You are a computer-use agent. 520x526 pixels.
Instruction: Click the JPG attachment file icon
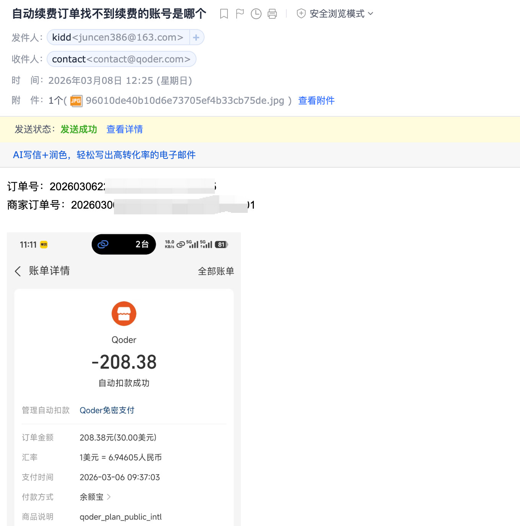76,101
